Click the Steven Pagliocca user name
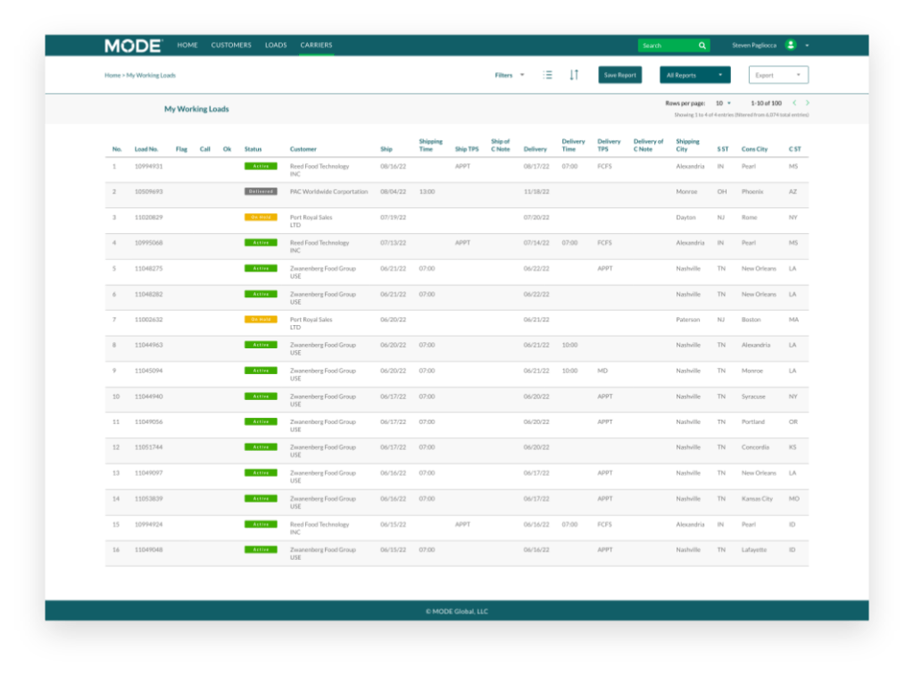This screenshot has height=676, width=914. point(753,46)
